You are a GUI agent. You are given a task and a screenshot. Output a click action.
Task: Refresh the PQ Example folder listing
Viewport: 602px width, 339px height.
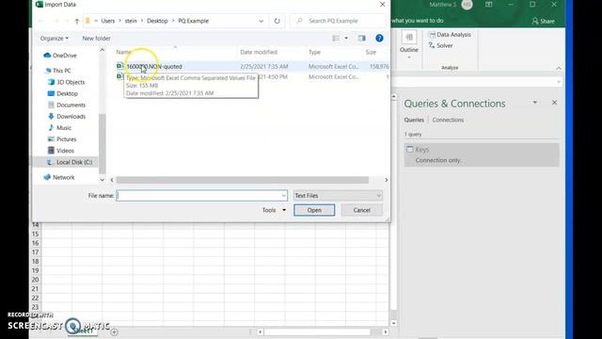(x=277, y=21)
